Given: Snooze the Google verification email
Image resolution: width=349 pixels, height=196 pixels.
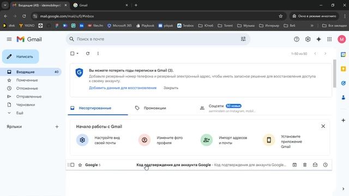Looking at the screenshot, I should pyautogui.click(x=326, y=165).
